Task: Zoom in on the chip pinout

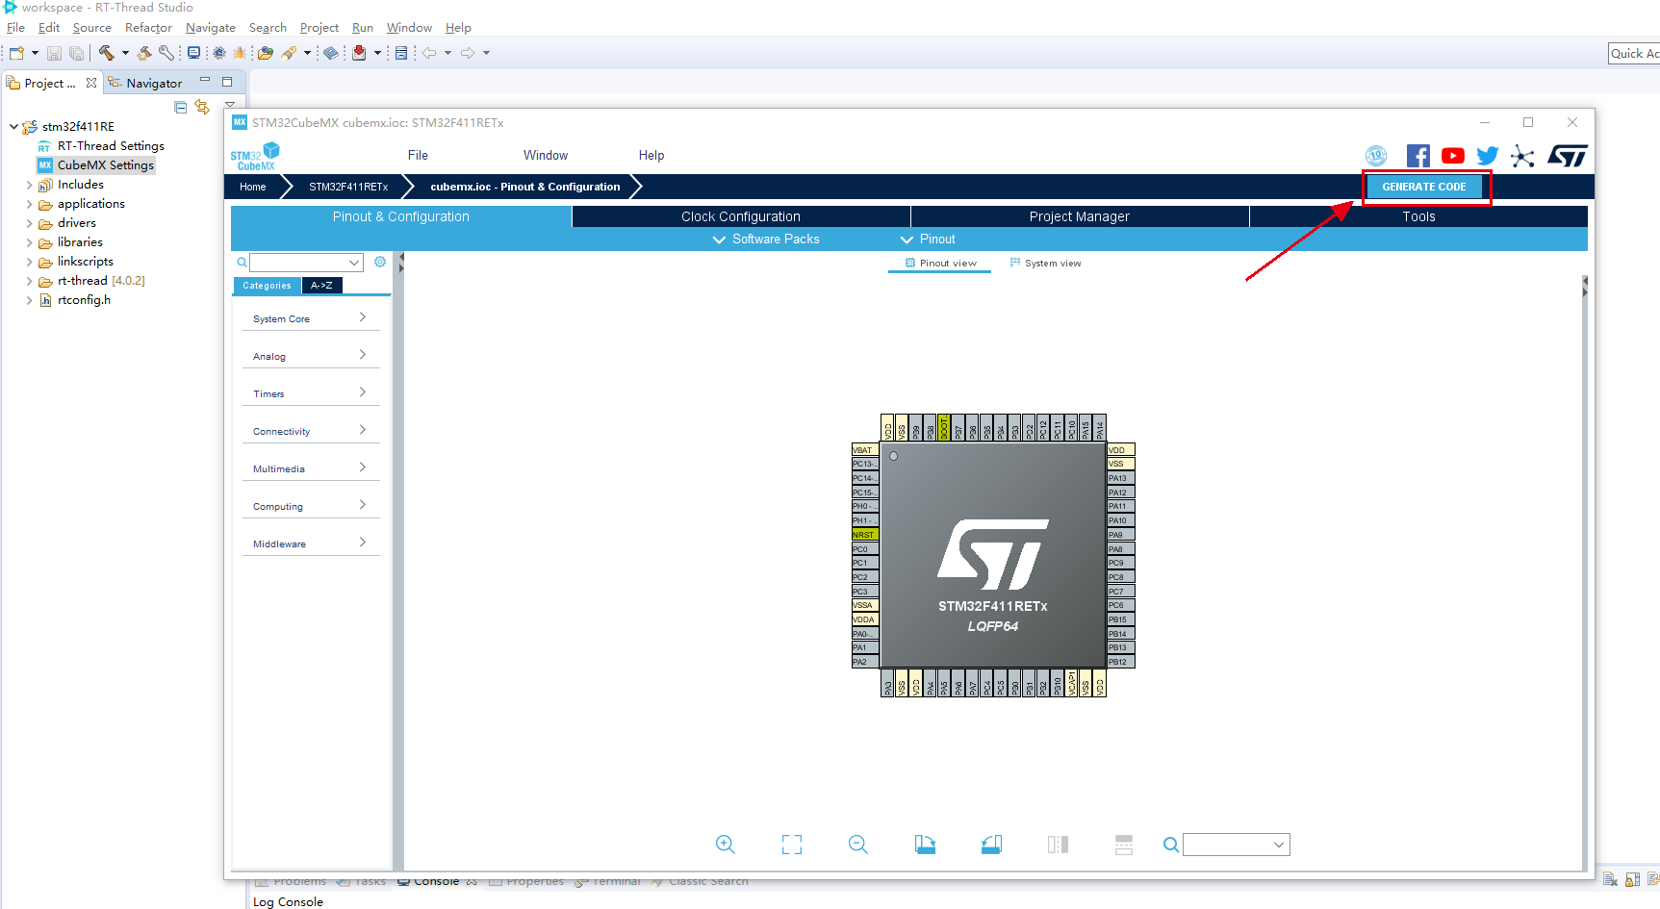Action: (726, 845)
